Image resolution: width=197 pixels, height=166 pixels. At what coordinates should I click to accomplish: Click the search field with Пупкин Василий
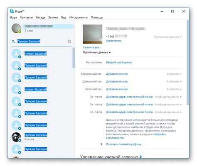[x=42, y=41]
